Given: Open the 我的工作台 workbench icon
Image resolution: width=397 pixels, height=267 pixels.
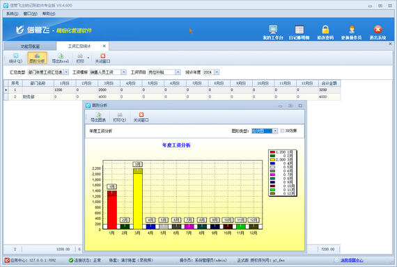Looking at the screenshot, I should click(x=273, y=30).
